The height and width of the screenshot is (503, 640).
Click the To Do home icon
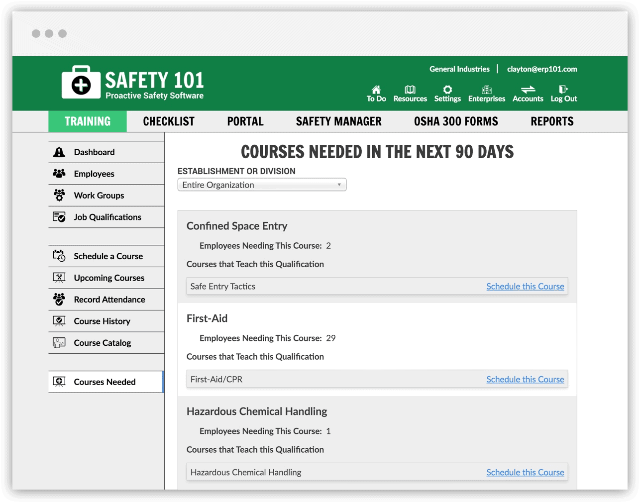tap(376, 90)
